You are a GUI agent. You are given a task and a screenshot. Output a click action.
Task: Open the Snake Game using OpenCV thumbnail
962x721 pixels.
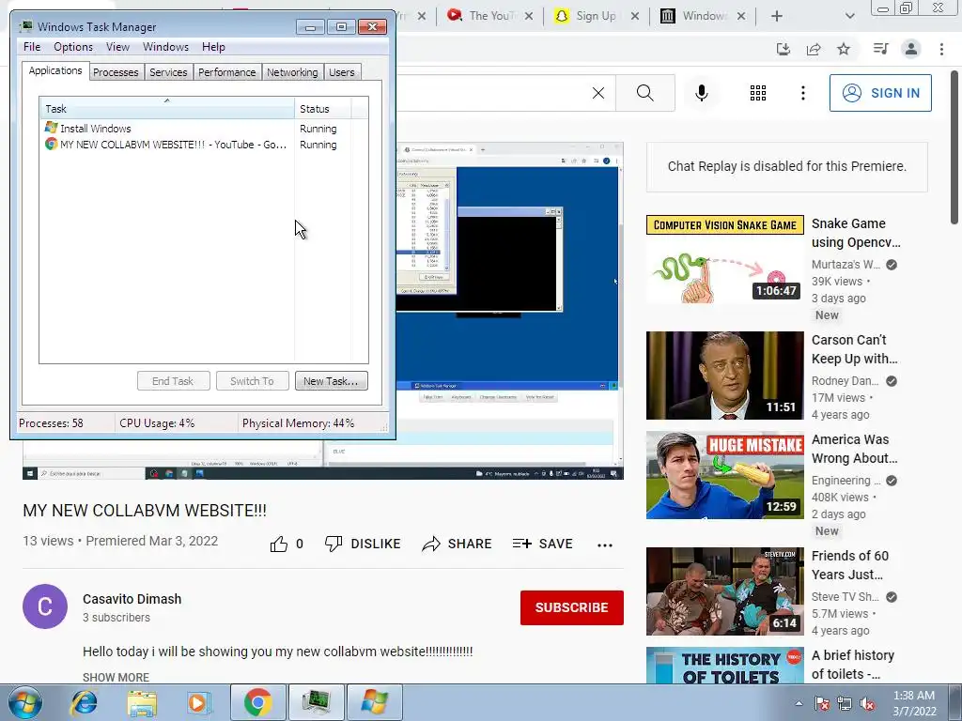(x=724, y=259)
